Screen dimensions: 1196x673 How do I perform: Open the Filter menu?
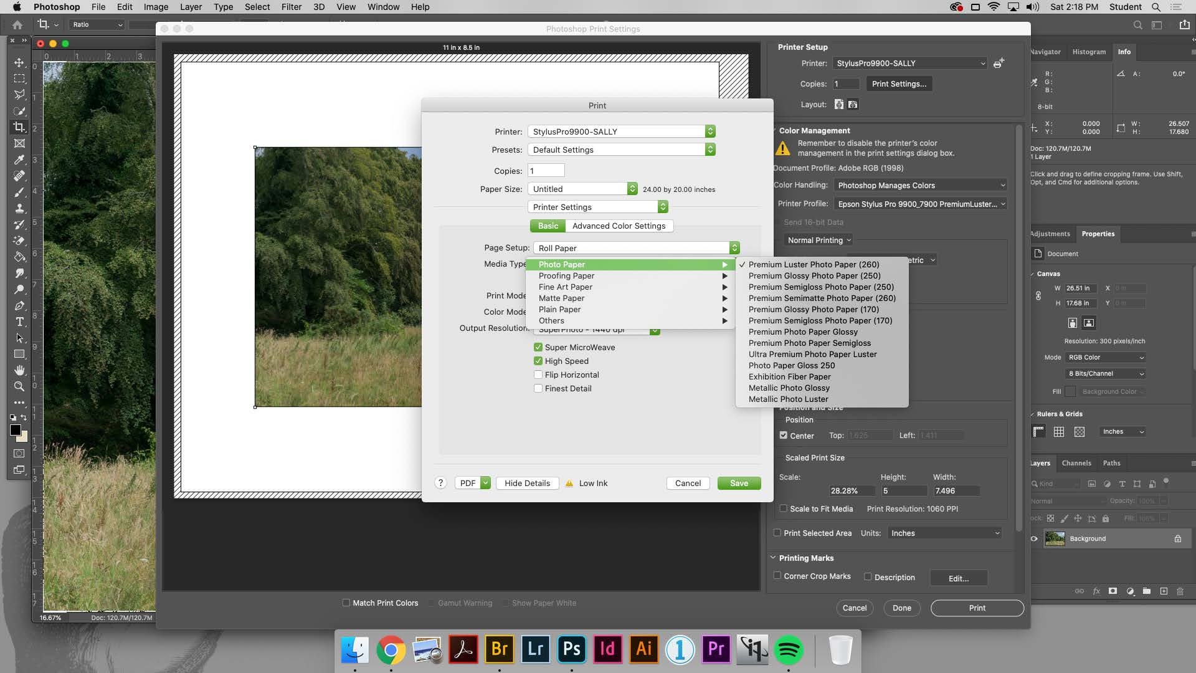(x=291, y=7)
